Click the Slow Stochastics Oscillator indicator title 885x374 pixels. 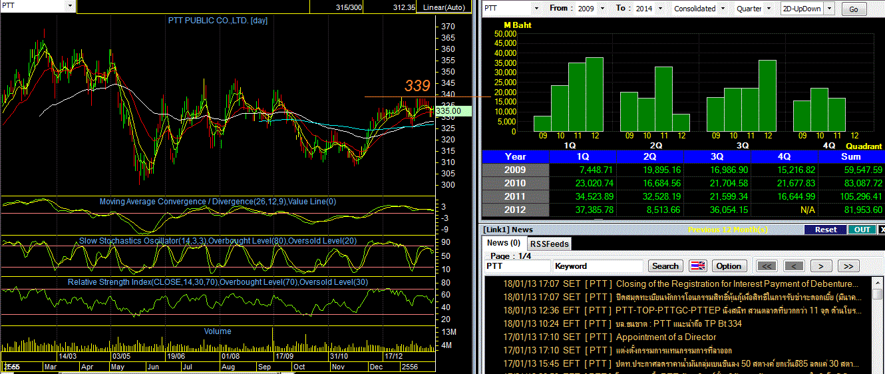pos(218,240)
